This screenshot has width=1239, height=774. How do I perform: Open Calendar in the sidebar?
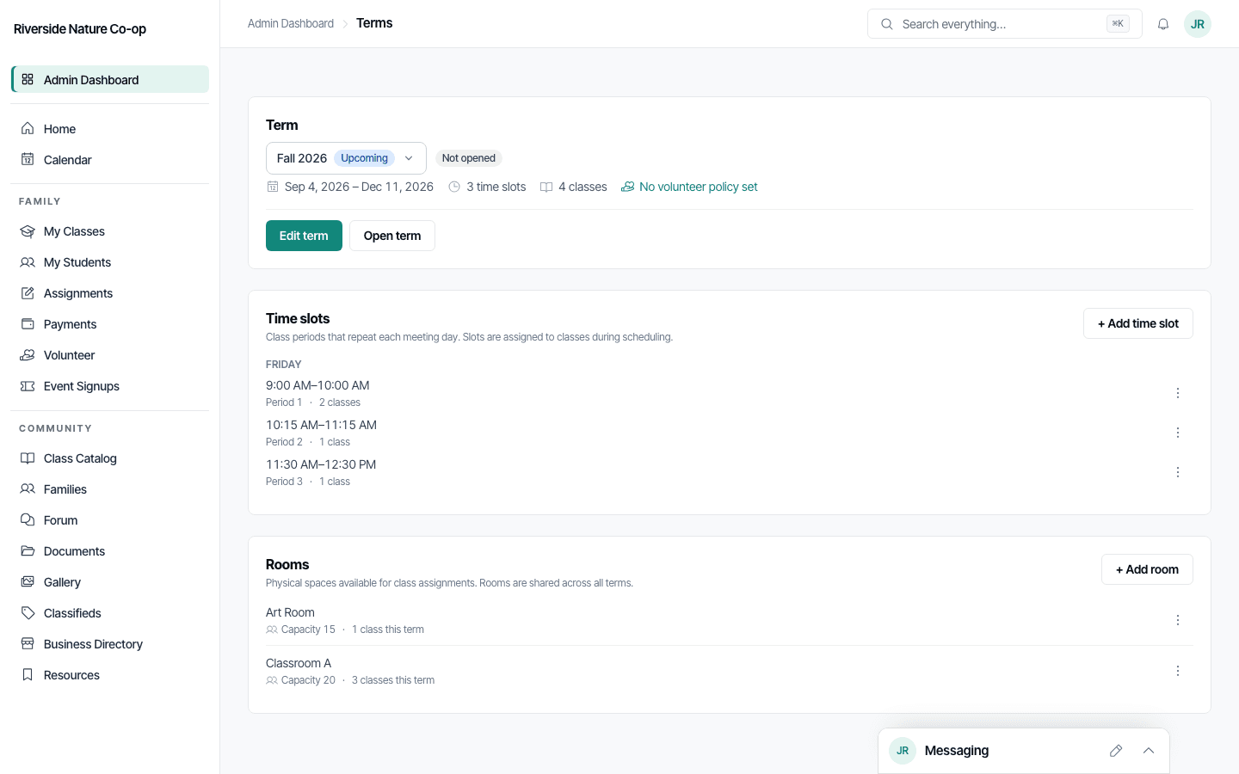[x=110, y=160]
